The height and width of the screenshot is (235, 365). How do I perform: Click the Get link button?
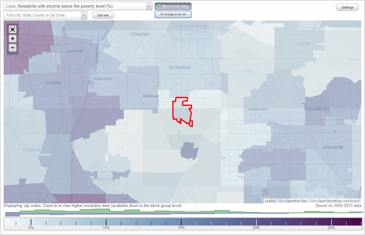(103, 15)
